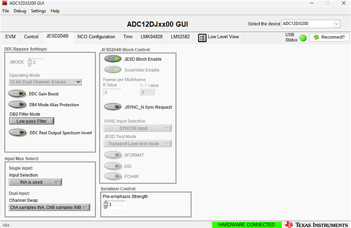Open the JESD Test Mode dropdown
351x228 pixels.
138,143
